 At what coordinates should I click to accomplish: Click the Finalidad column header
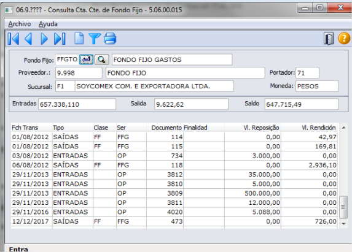click(203, 128)
